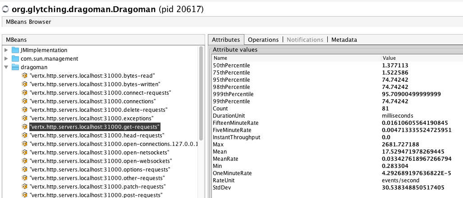The width and height of the screenshot is (463, 198).
Task: Select the post-requests MBean
Action: pos(96,195)
